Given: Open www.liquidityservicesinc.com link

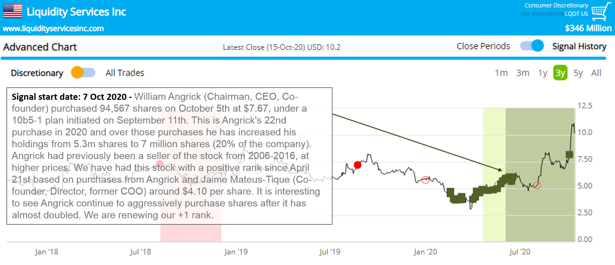Looking at the screenshot, I should (x=53, y=28).
